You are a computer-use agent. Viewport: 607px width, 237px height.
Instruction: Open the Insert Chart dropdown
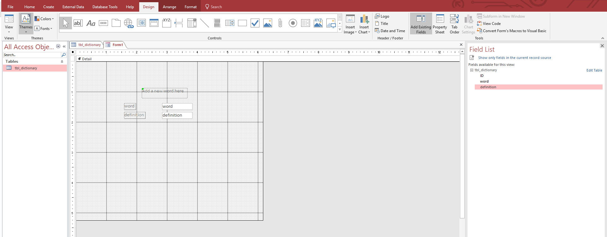pyautogui.click(x=364, y=30)
